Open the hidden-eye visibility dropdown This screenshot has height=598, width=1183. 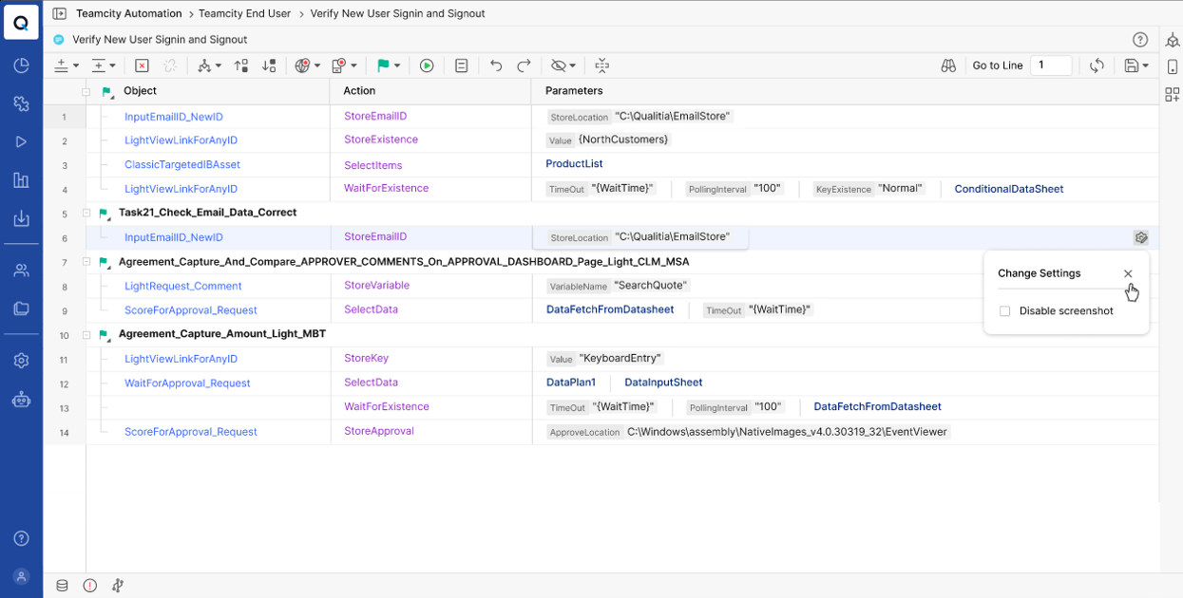[572, 66]
